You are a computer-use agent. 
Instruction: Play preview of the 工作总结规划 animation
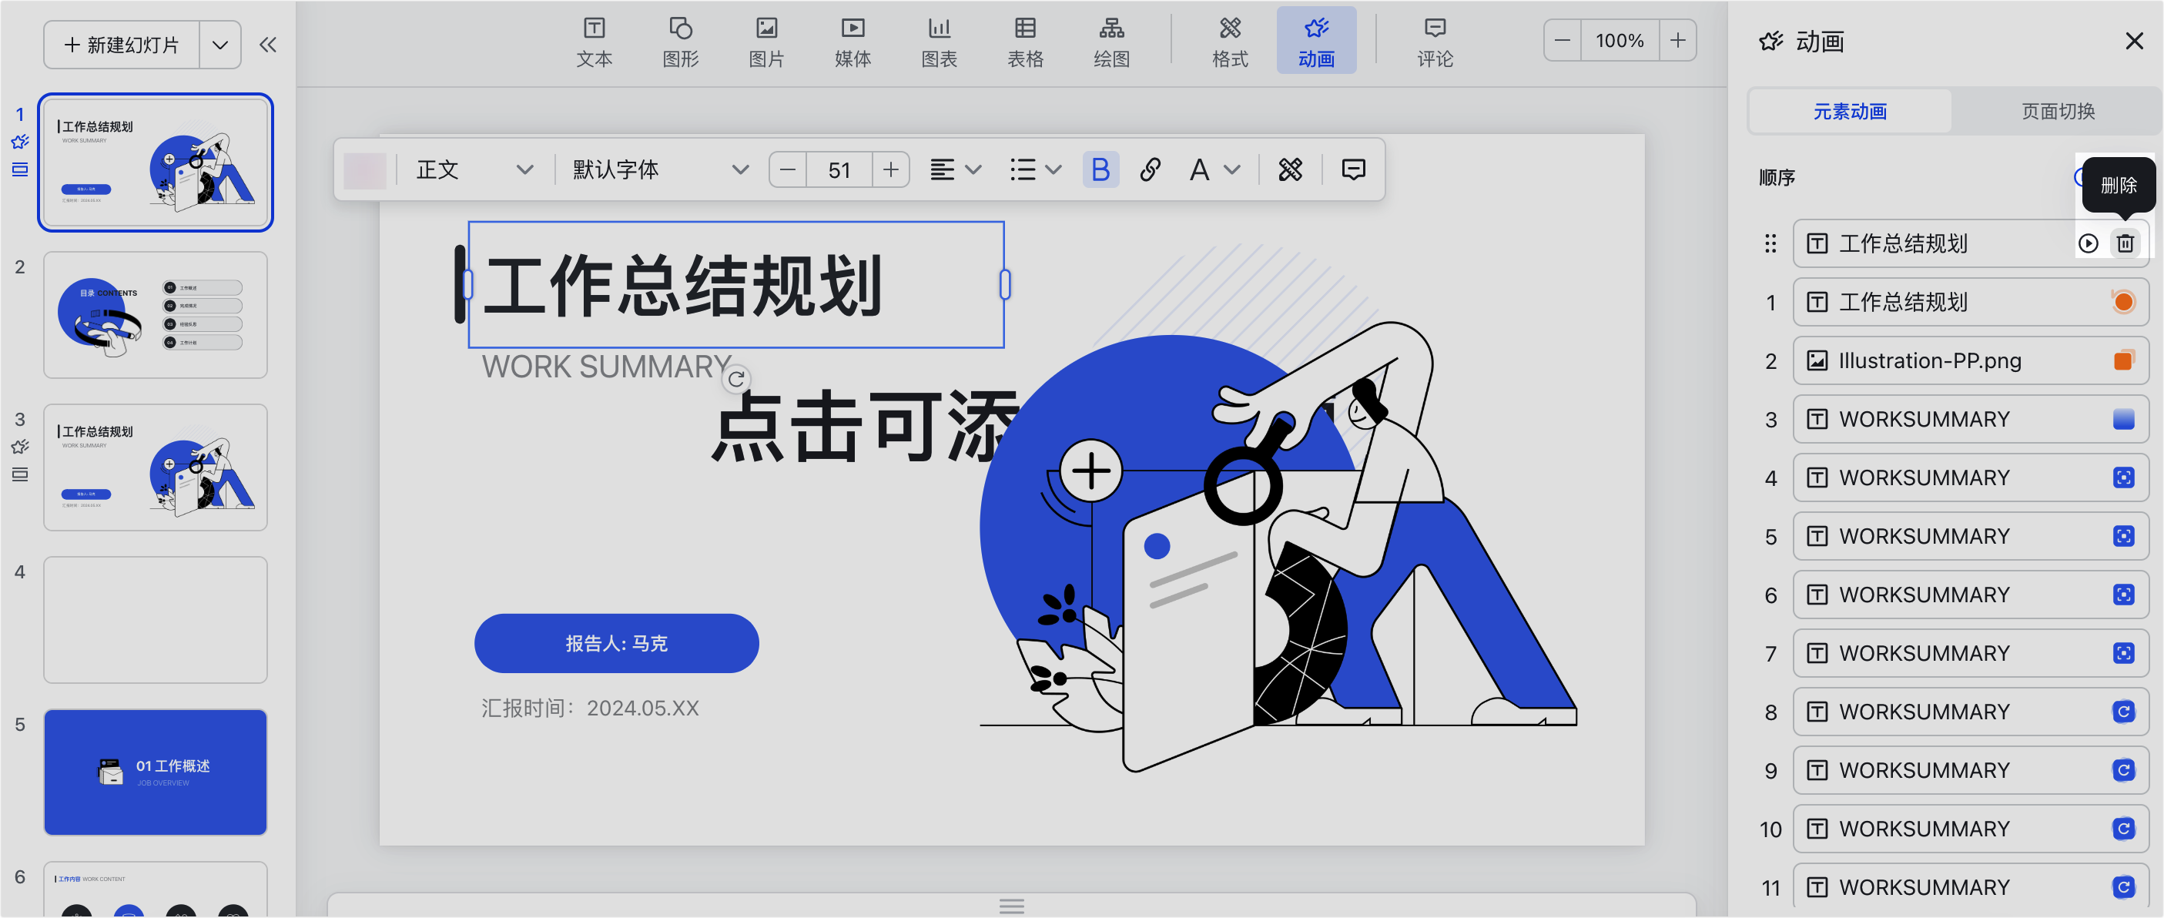[x=2088, y=243]
